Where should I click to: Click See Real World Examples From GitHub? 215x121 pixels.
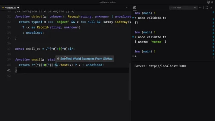coord(86,59)
